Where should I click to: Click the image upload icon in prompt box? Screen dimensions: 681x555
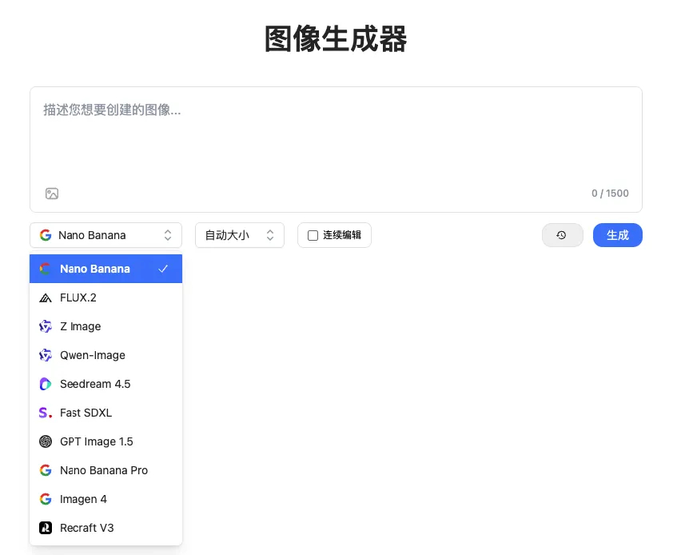[52, 194]
